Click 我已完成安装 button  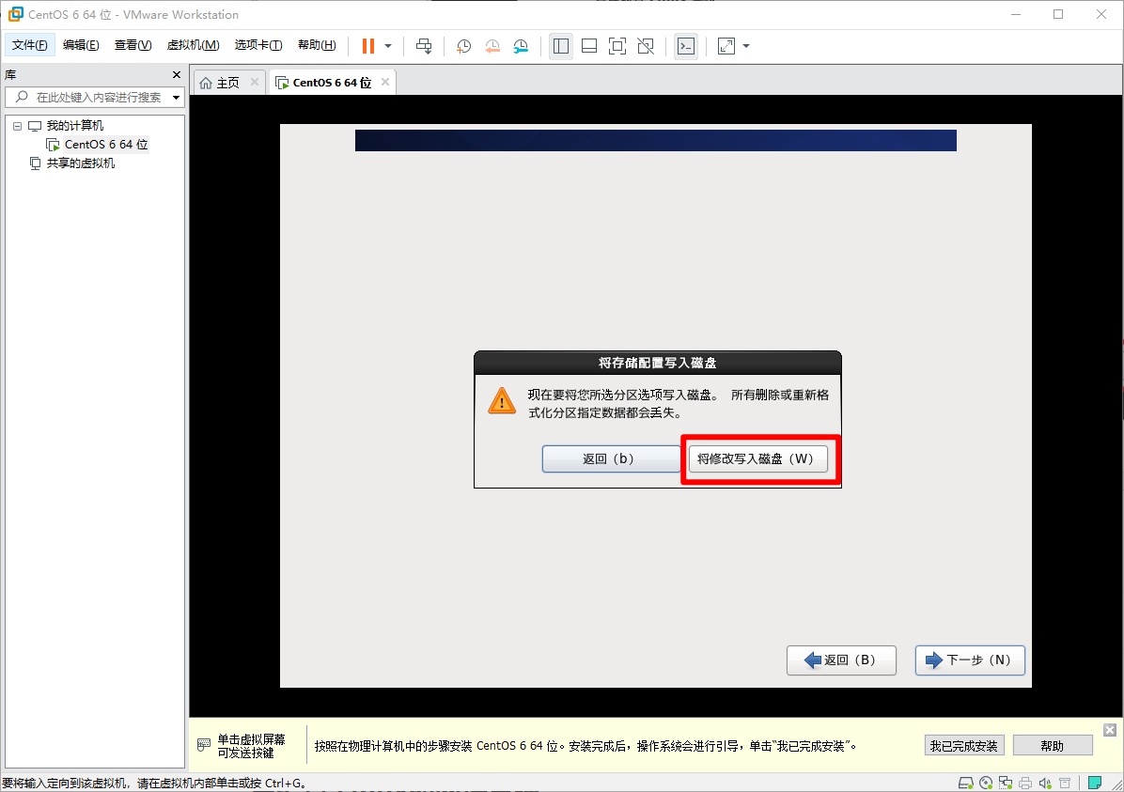pos(964,745)
